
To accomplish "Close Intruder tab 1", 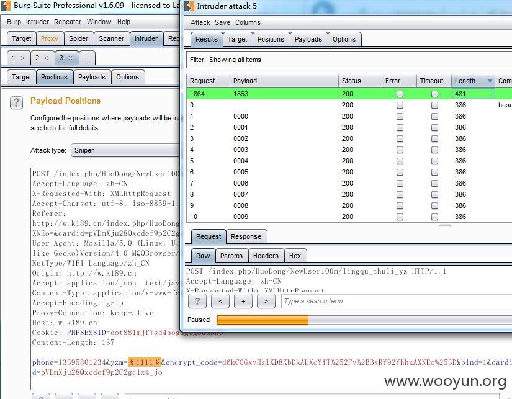I will [22, 58].
